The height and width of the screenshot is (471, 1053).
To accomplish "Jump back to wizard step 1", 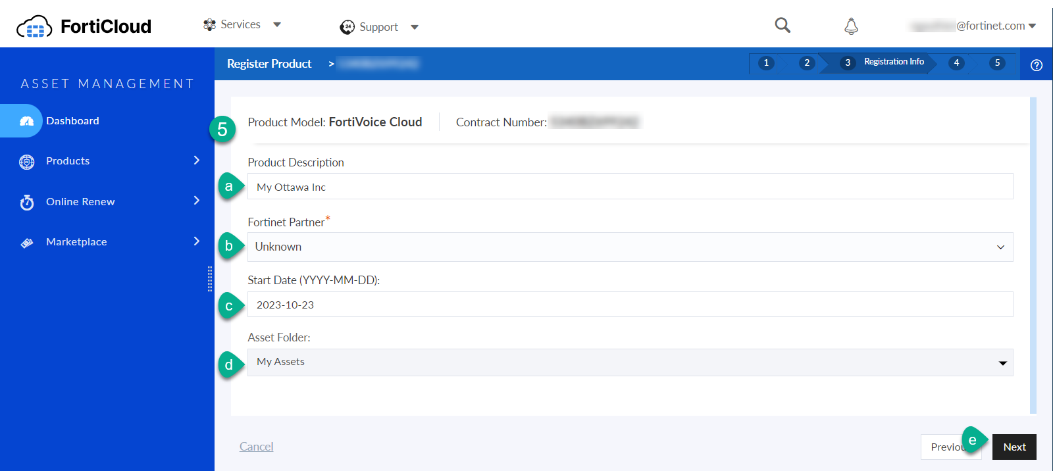I will coord(766,63).
